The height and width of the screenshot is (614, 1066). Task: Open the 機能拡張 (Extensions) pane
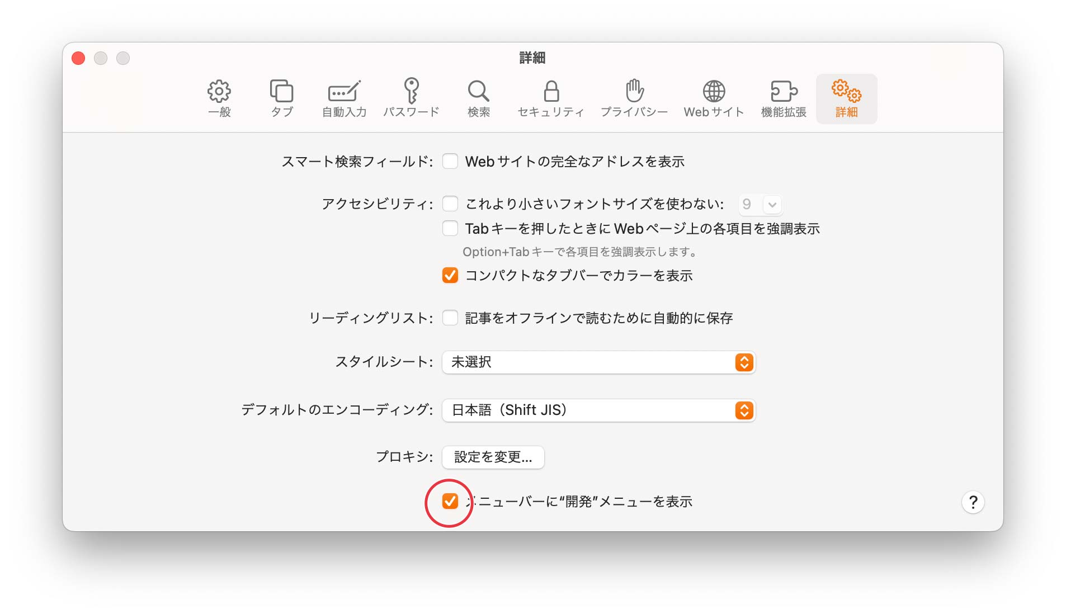(784, 98)
